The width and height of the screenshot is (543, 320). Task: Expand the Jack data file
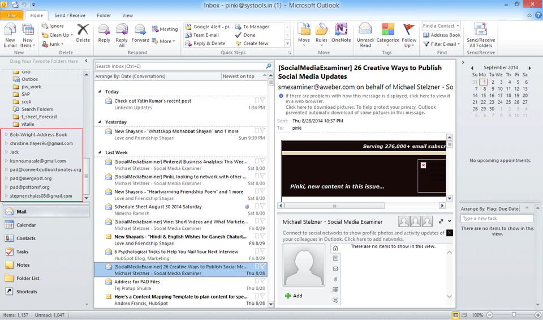6,152
